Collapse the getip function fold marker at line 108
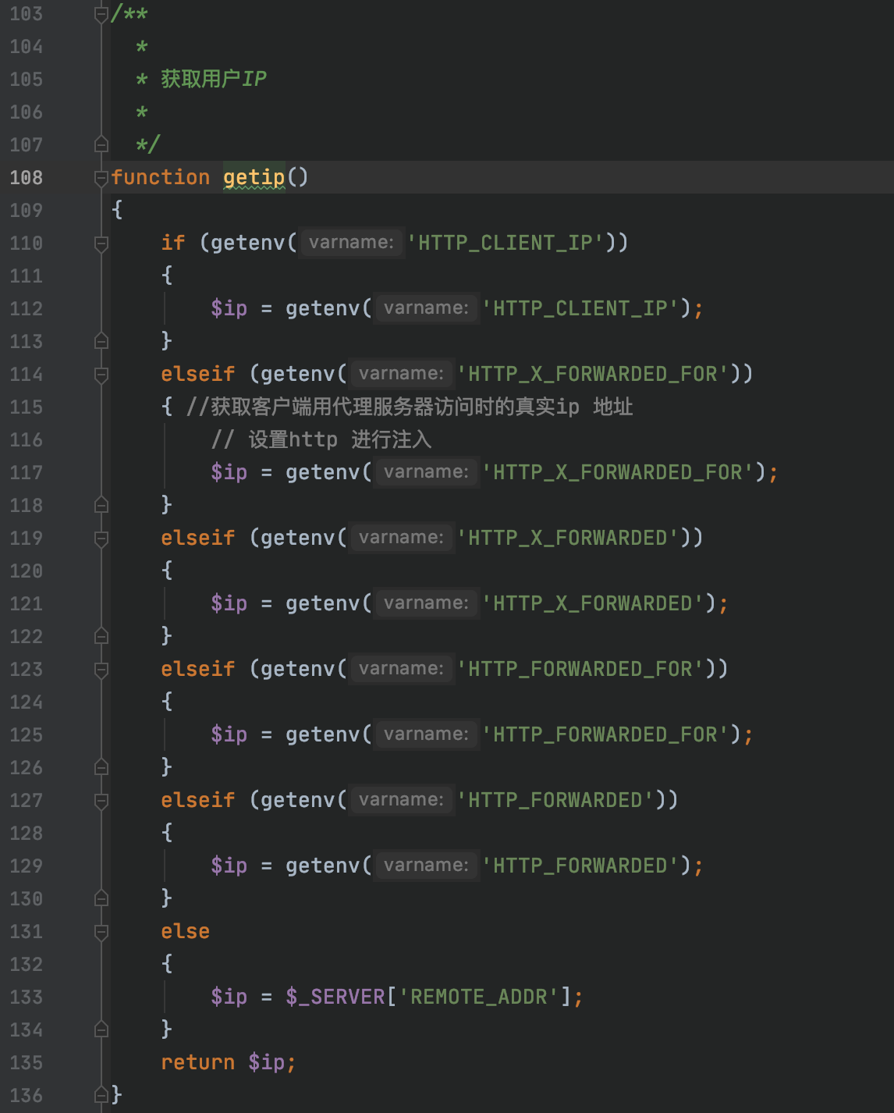Viewport: 894px width, 1113px height. (101, 178)
